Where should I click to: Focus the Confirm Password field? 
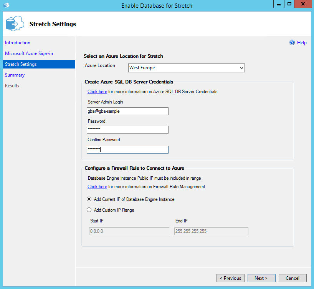127,150
